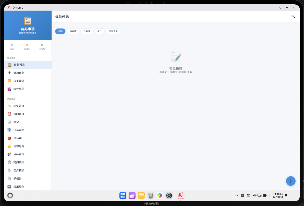This screenshot has width=304, height=206.
Task: Click the window shrink arrows in title bar
Action: pyautogui.click(x=280, y=8)
